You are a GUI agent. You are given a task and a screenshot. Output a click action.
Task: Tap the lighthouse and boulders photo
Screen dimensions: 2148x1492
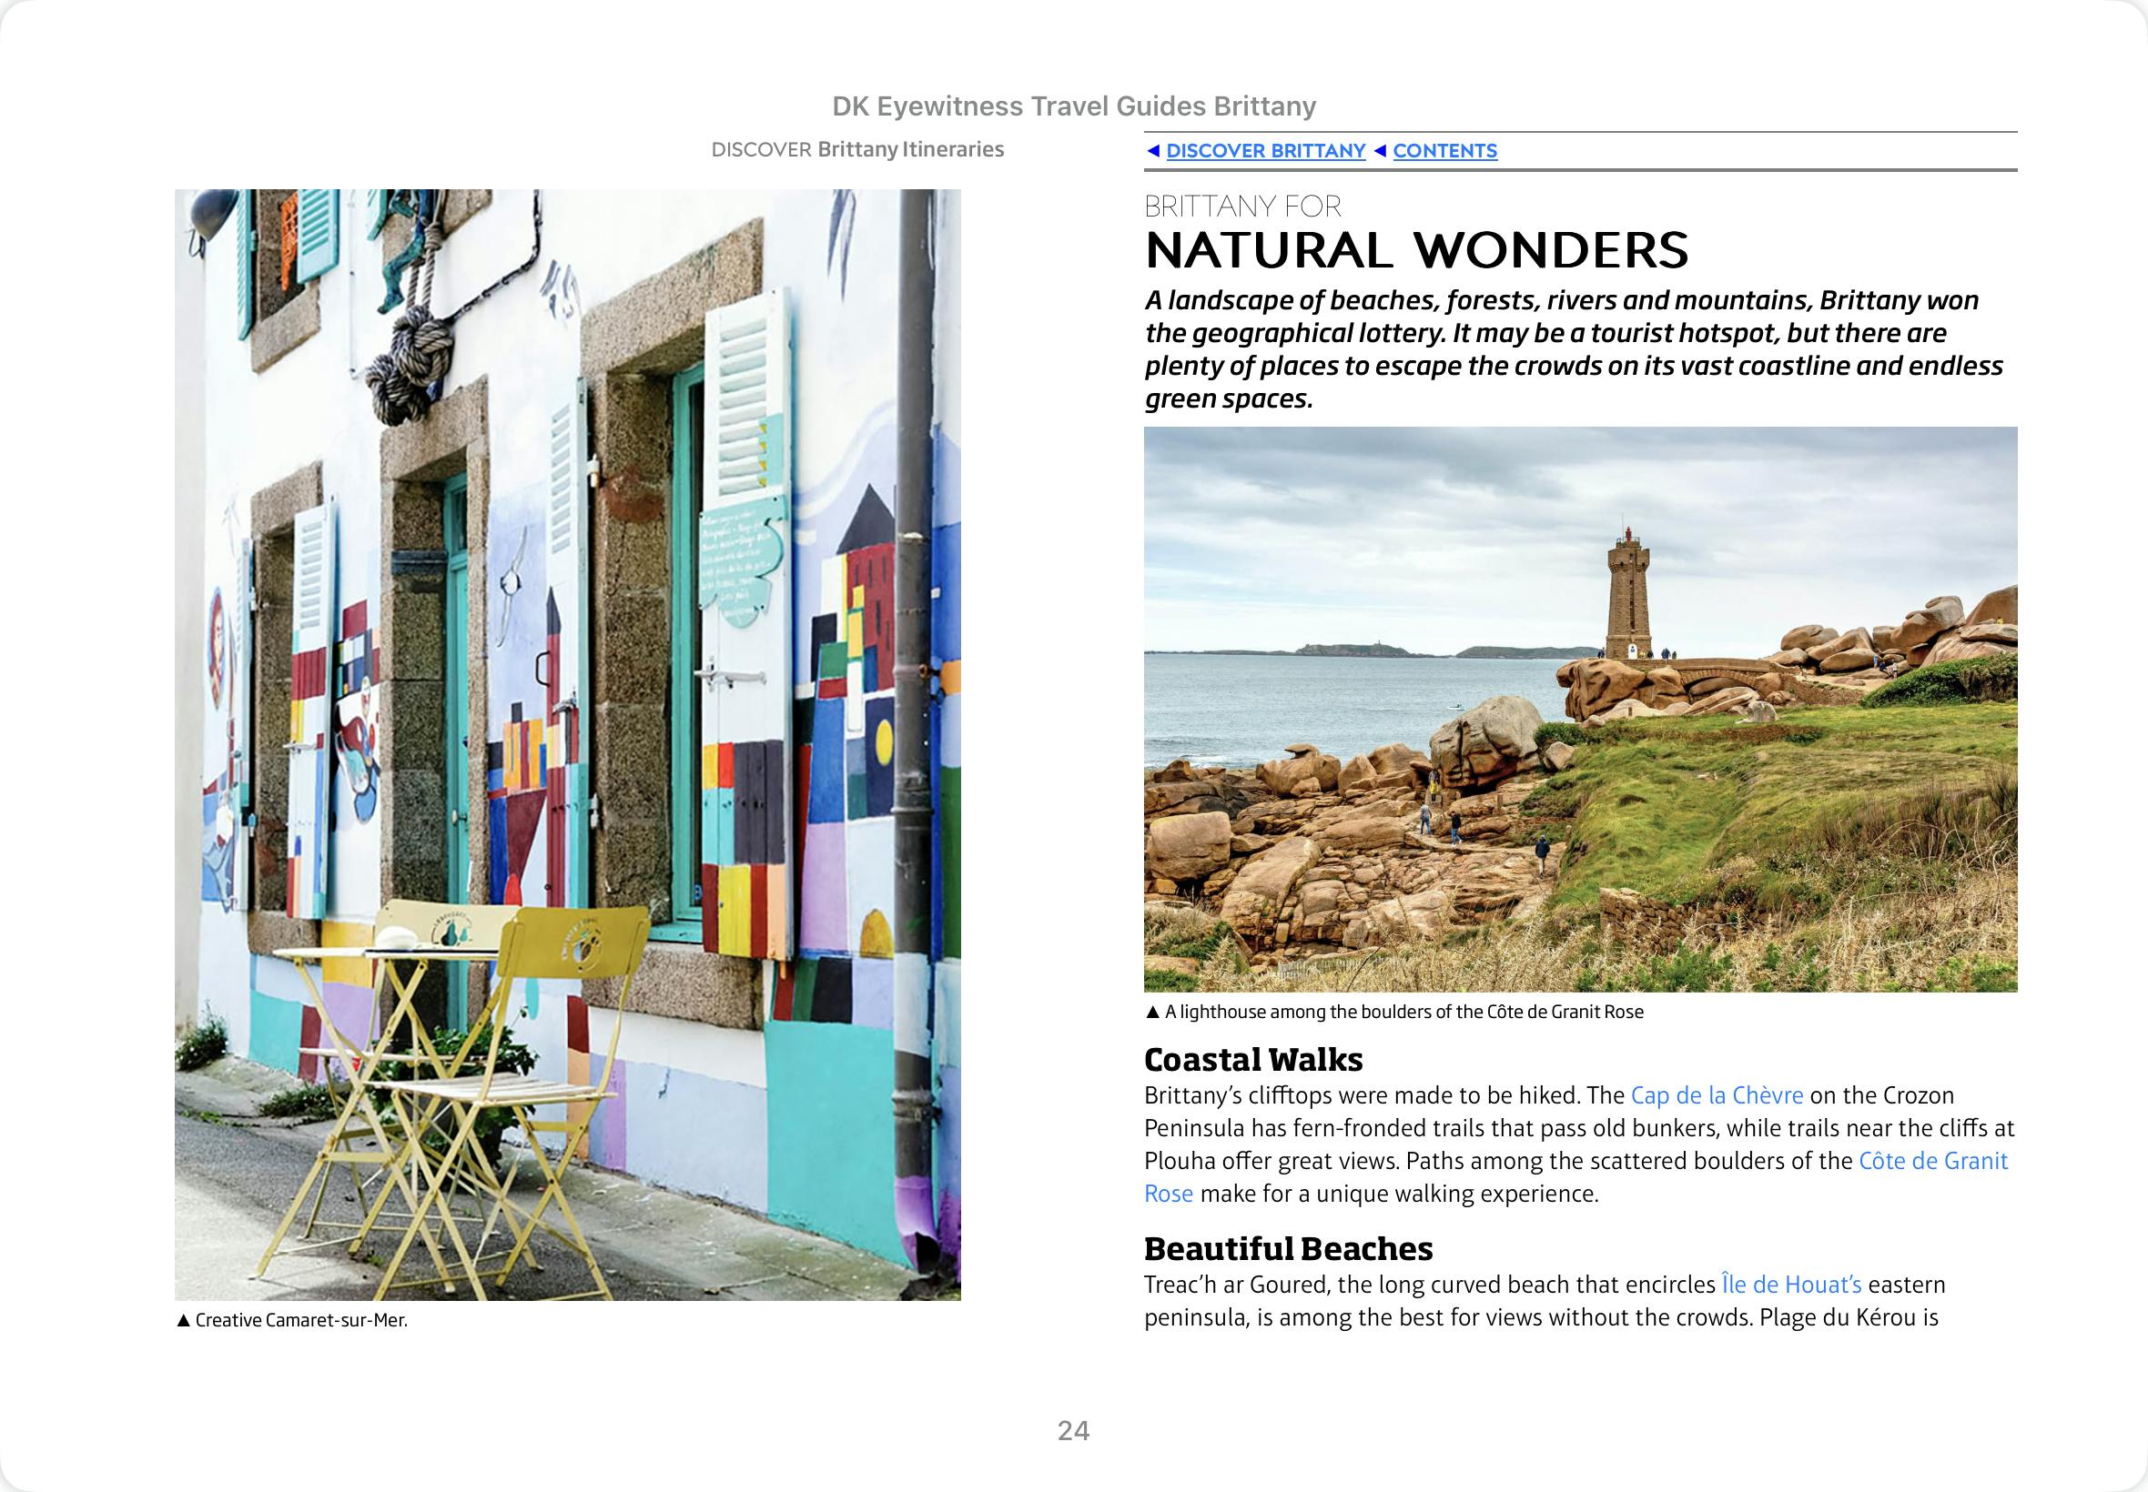1579,709
